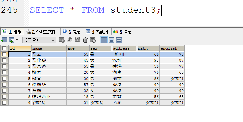Check the row checkbox for id 9
The width and height of the screenshot is (243, 122).
click(x=4, y=103)
